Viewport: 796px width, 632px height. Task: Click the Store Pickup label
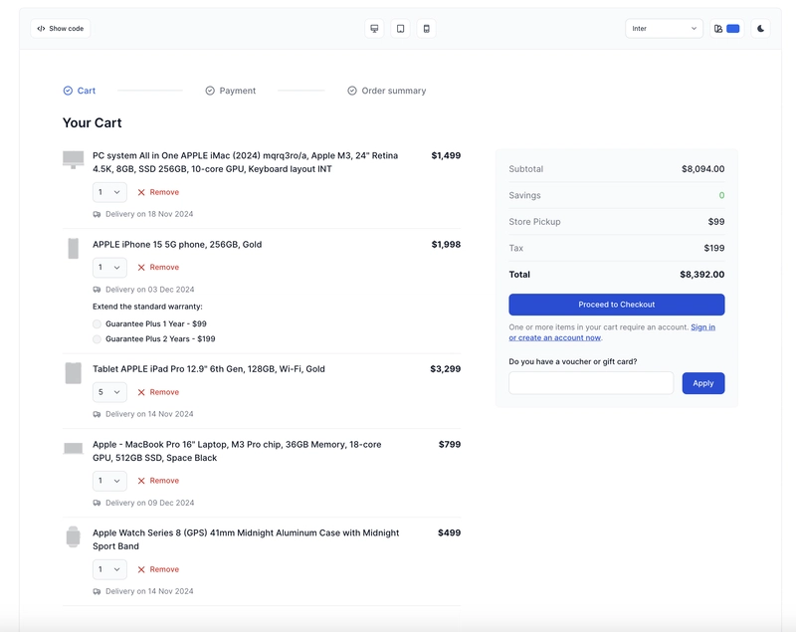coord(534,222)
